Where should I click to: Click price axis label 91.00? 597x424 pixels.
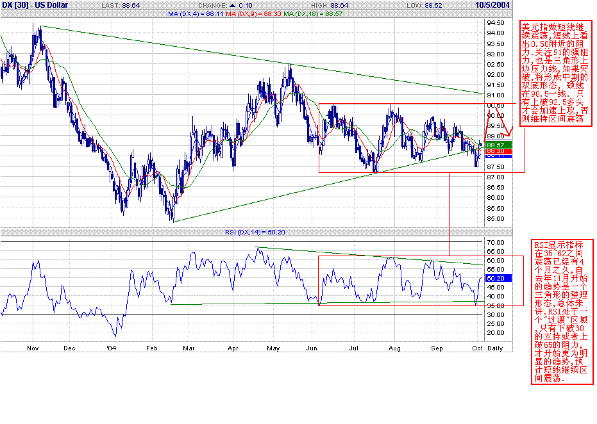[x=495, y=95]
